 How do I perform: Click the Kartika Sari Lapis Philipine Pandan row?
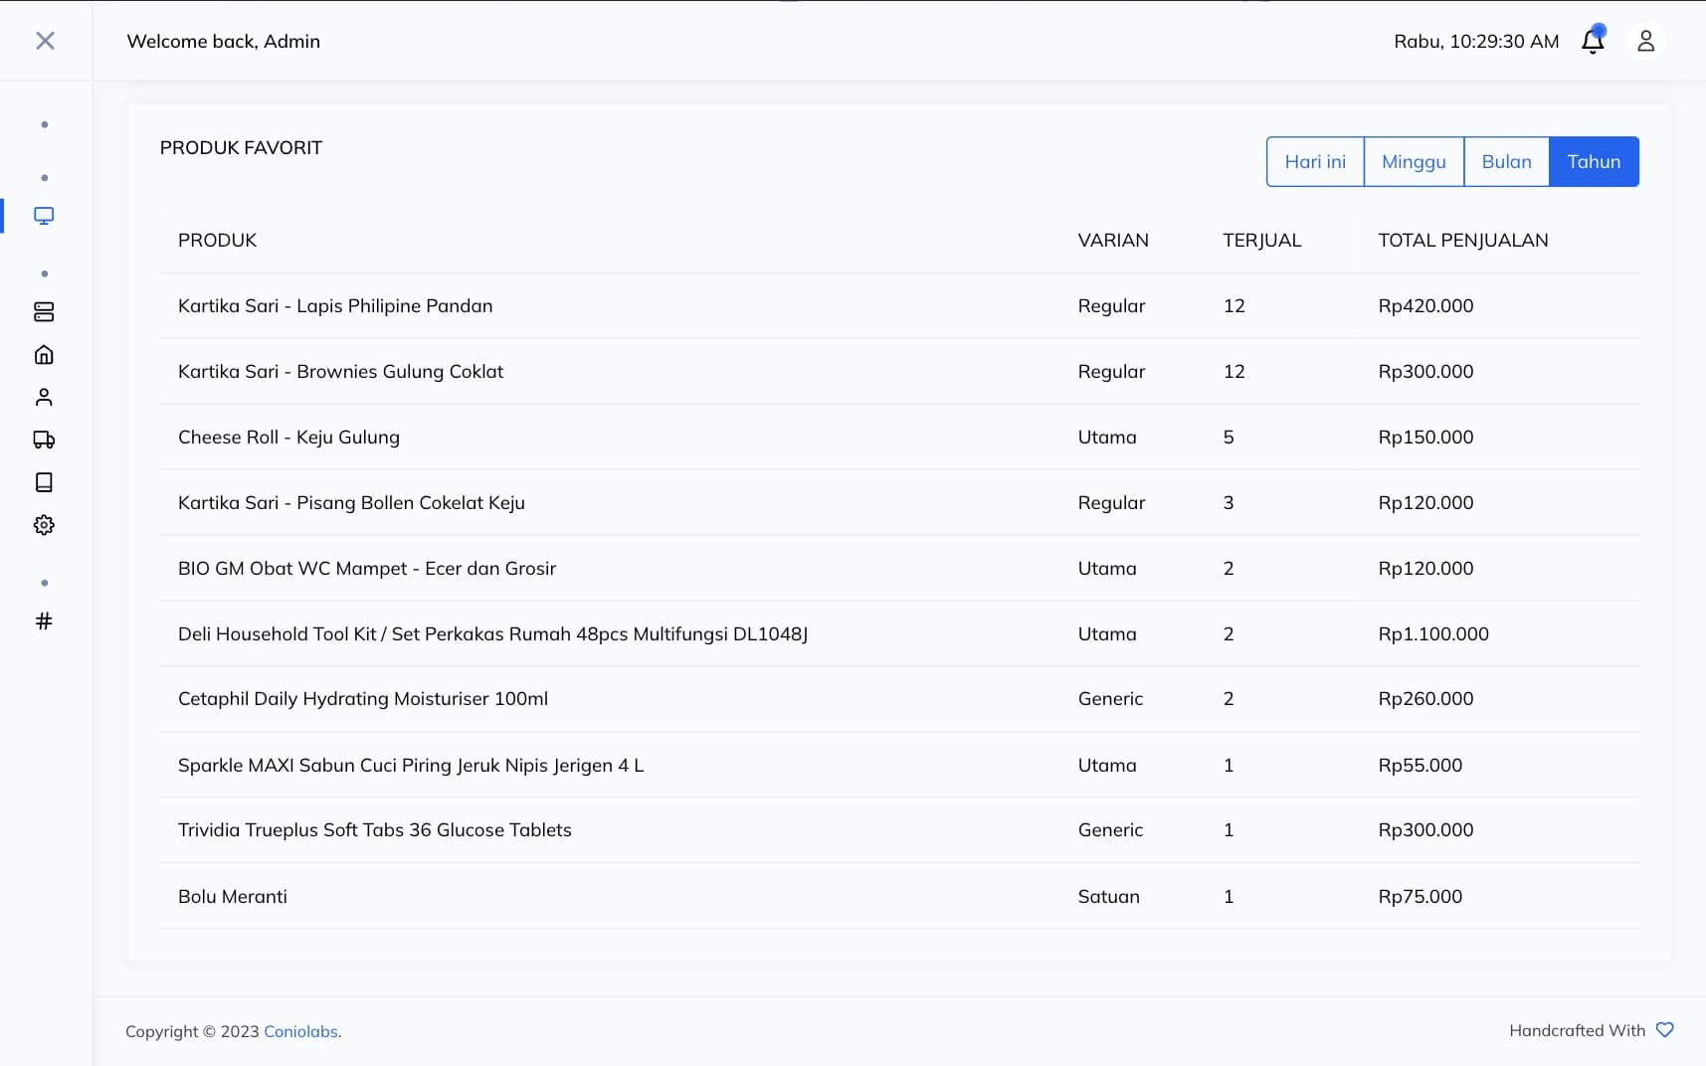[x=335, y=306]
